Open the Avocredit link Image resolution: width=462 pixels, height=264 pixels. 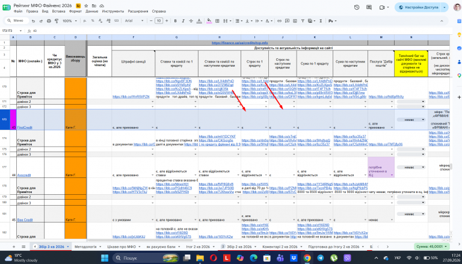24,175
